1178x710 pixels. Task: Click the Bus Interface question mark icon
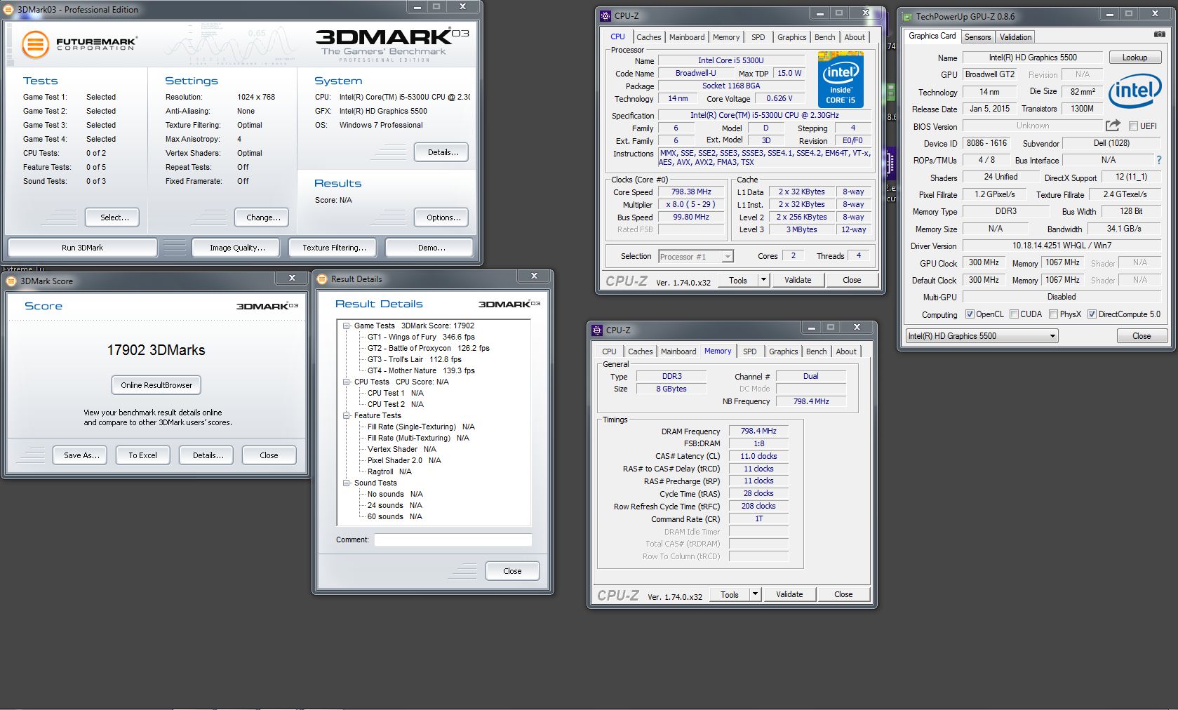click(x=1158, y=160)
